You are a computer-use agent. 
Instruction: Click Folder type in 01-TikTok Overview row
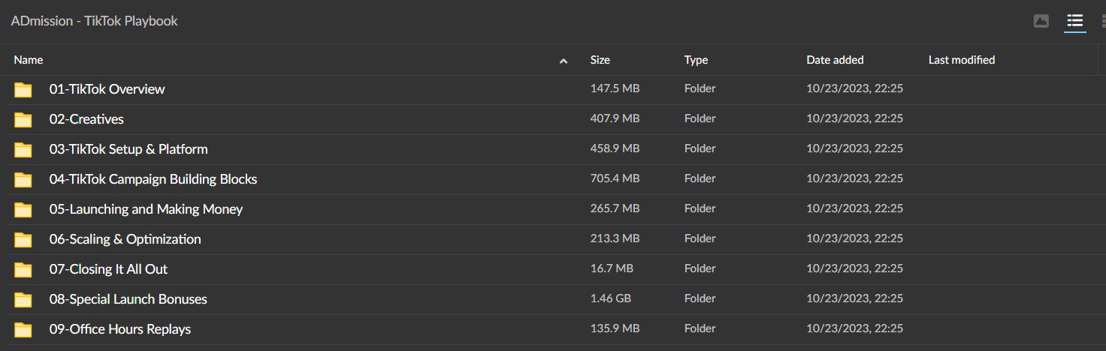click(x=700, y=88)
